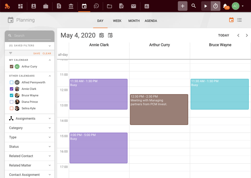Switch to list view icon

point(239,20)
